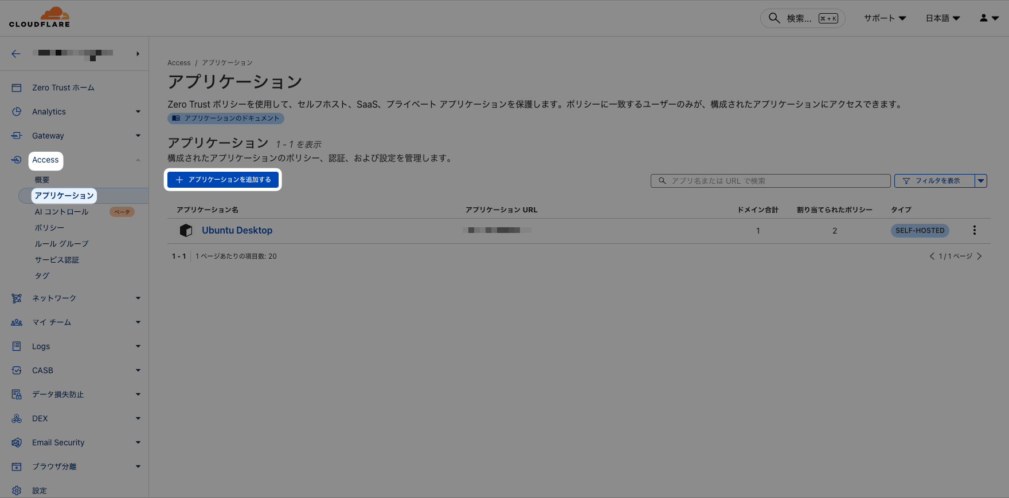Open the ポリシー submenu item

(x=49, y=228)
